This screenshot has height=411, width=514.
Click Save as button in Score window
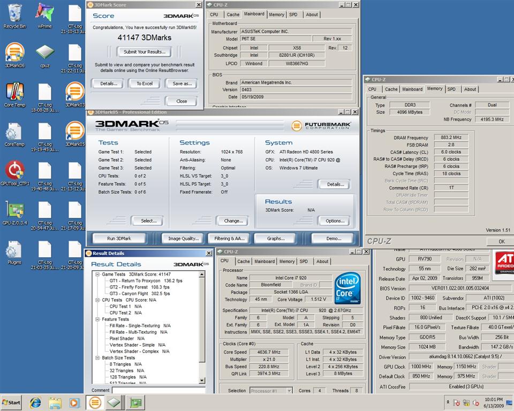(182, 83)
